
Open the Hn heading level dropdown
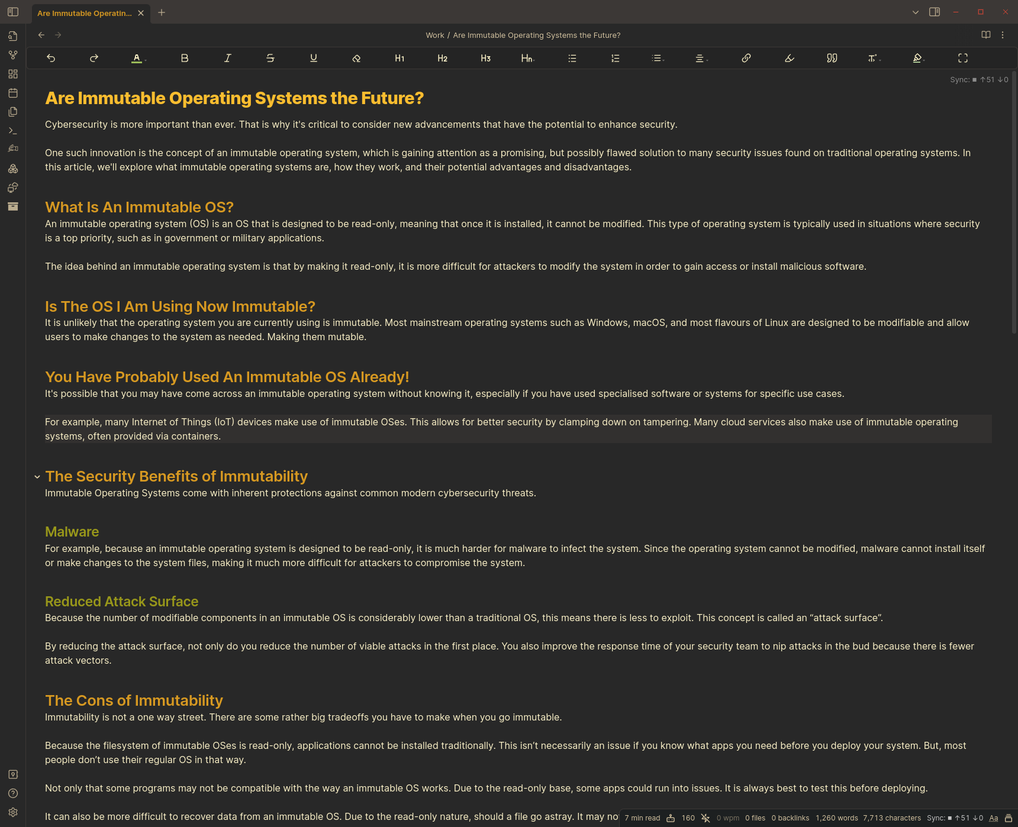point(527,58)
